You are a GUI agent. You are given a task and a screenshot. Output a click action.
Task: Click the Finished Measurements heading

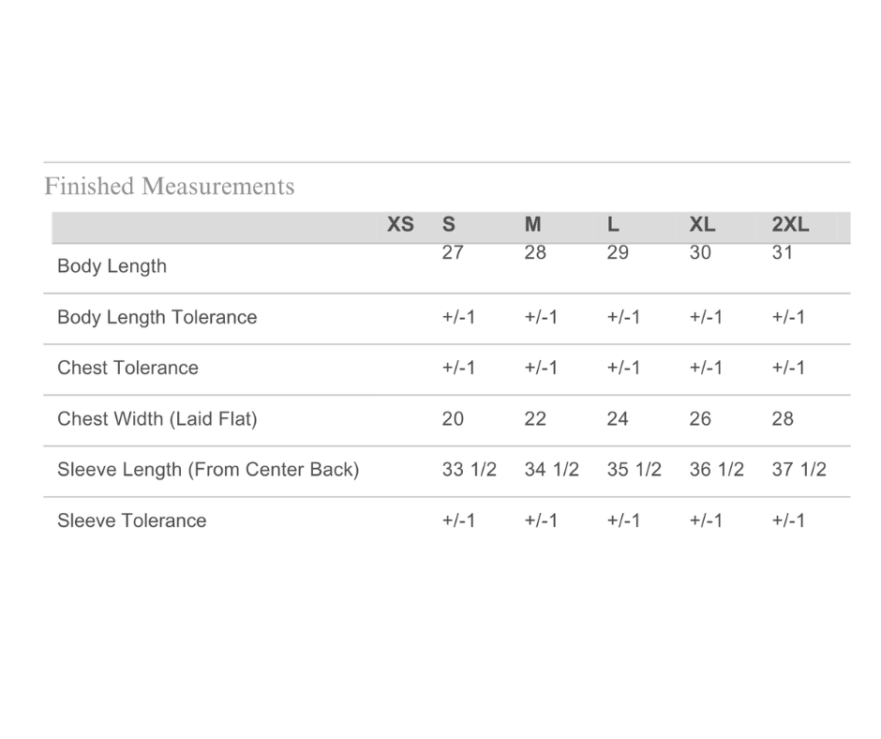pos(169,187)
